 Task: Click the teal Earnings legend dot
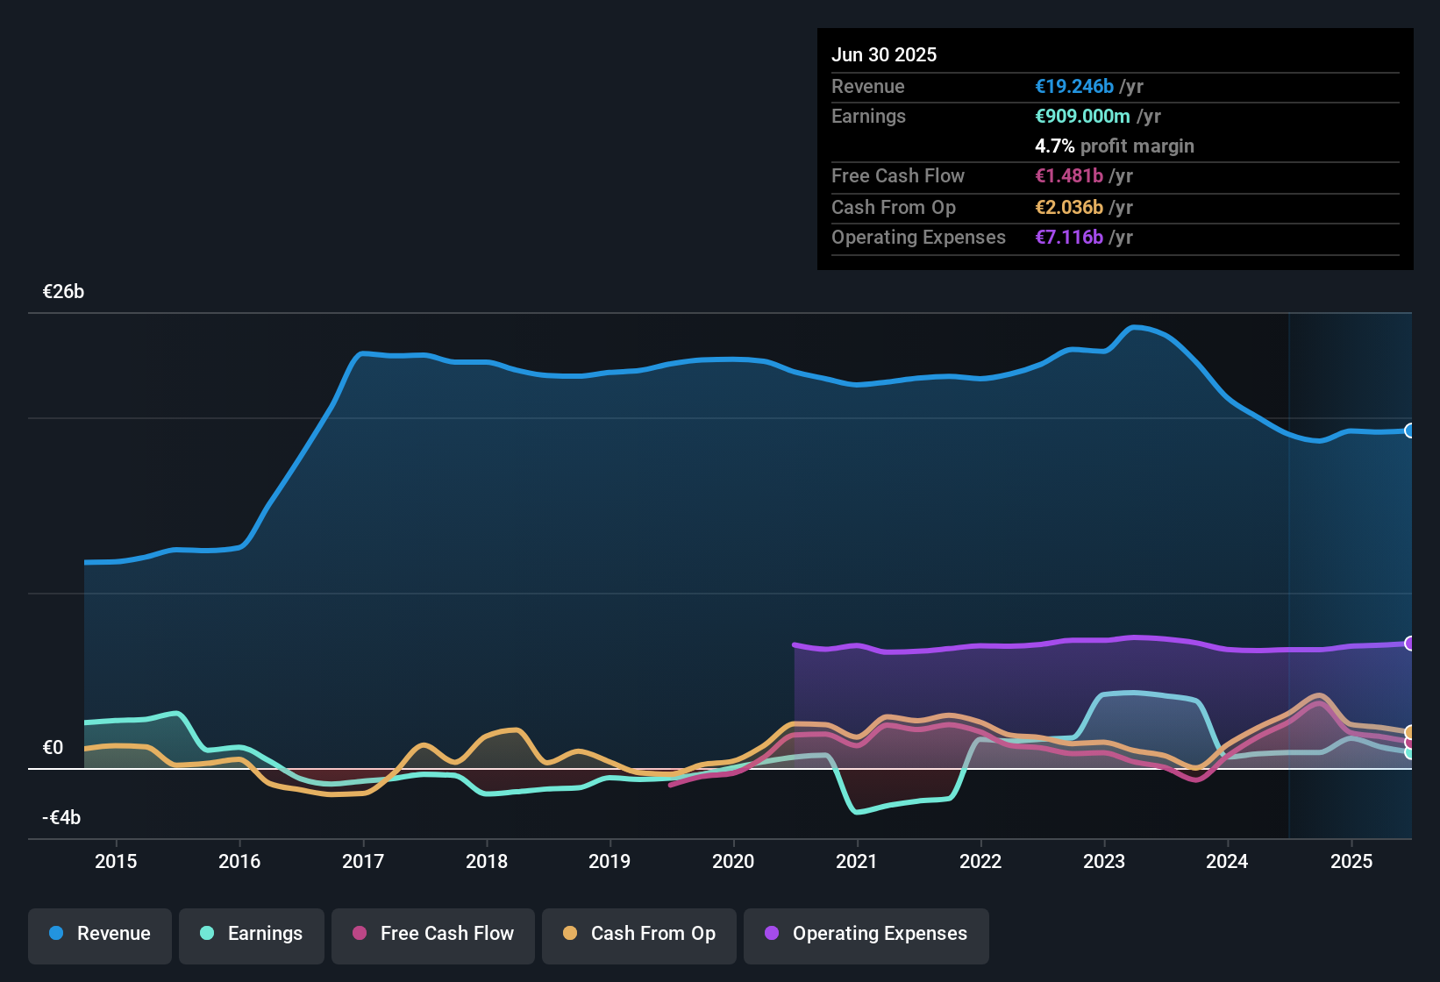coord(207,934)
